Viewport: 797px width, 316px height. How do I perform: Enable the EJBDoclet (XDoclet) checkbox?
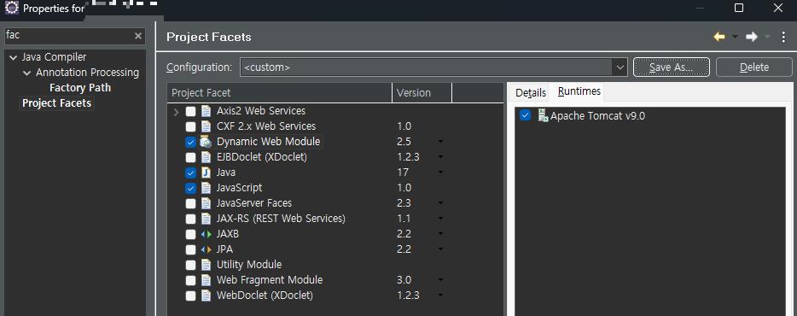pos(190,157)
